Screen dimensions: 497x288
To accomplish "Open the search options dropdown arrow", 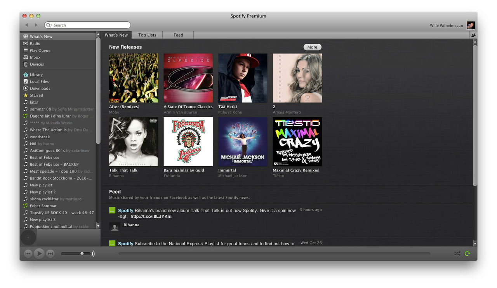I will 49,25.
